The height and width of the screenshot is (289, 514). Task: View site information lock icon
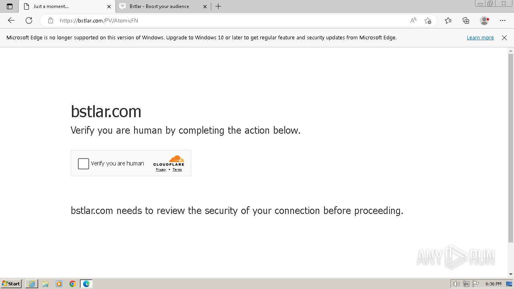click(x=51, y=20)
